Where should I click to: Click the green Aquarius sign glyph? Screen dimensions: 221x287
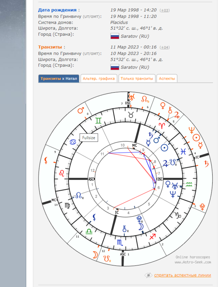pyautogui.click(x=189, y=184)
